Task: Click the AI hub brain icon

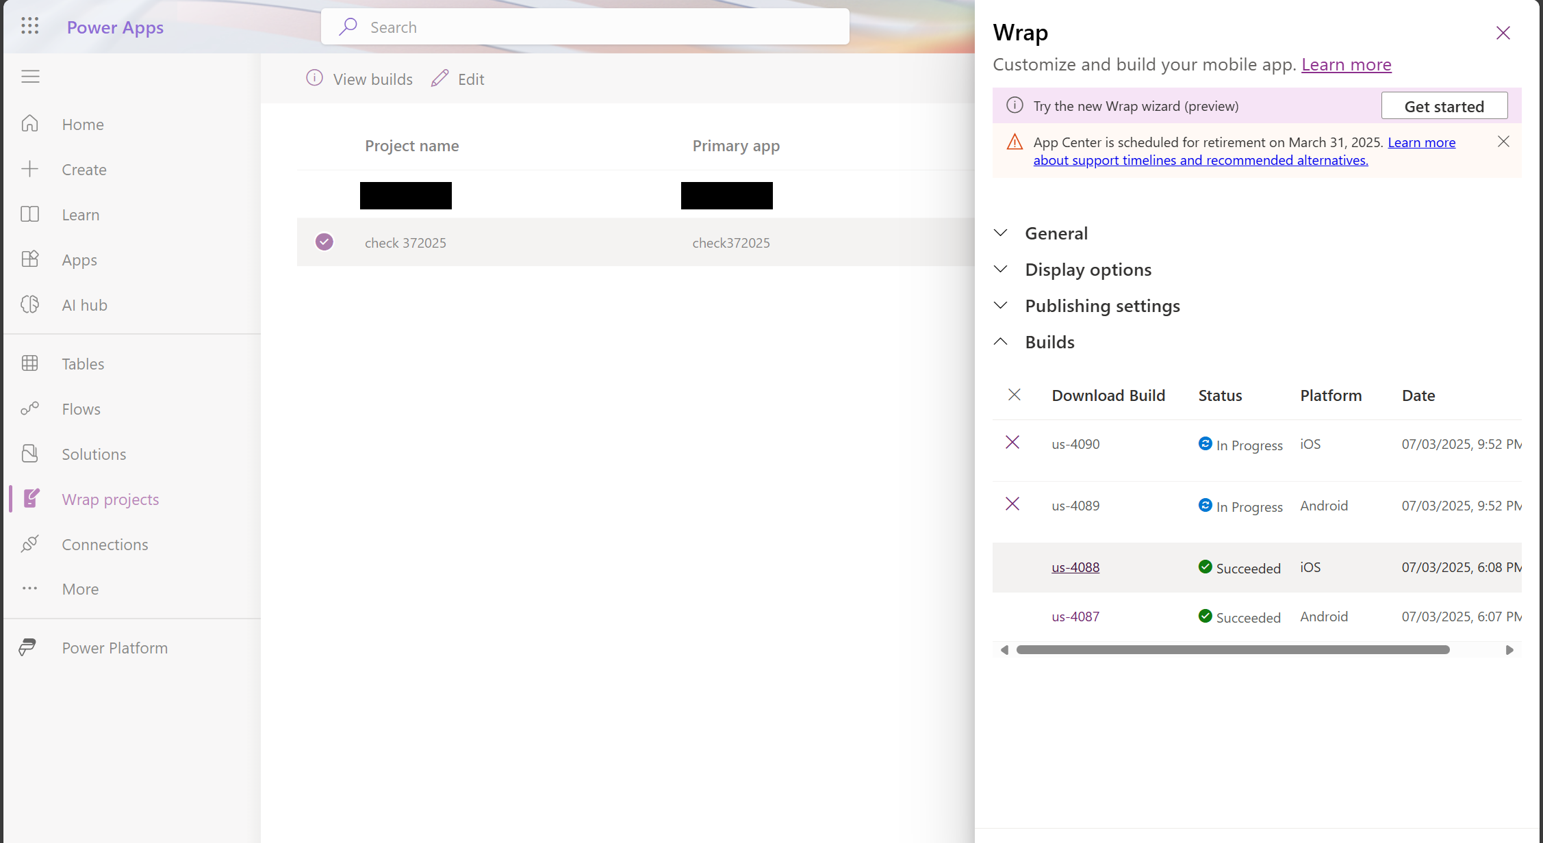Action: pyautogui.click(x=30, y=304)
